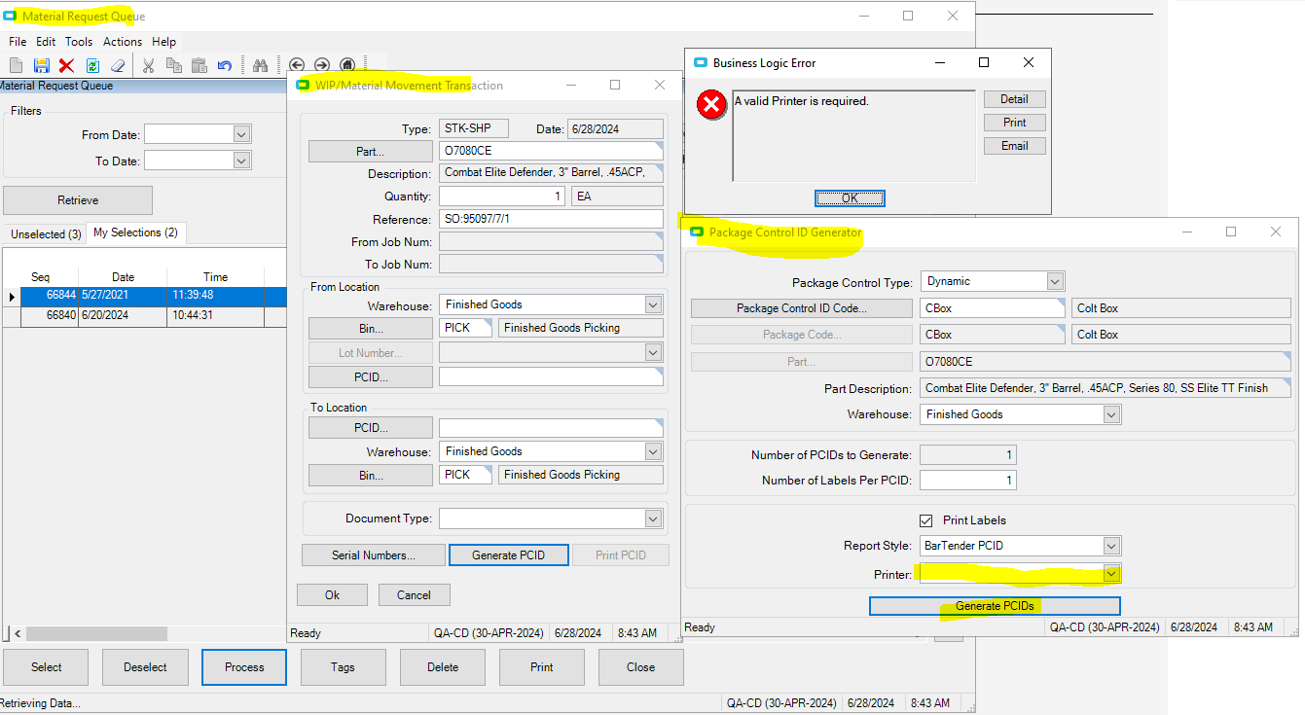Click the Material Request Queue title bar app icon
1305x715 pixels.
pyautogui.click(x=10, y=16)
